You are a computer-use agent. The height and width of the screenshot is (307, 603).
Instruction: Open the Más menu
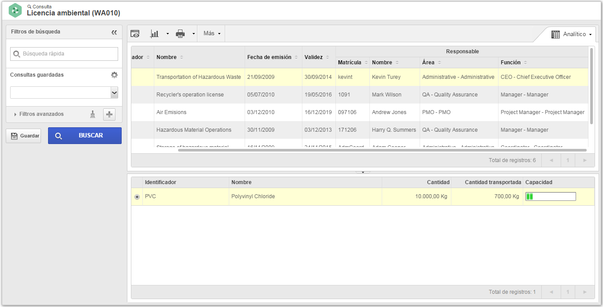[x=212, y=33]
